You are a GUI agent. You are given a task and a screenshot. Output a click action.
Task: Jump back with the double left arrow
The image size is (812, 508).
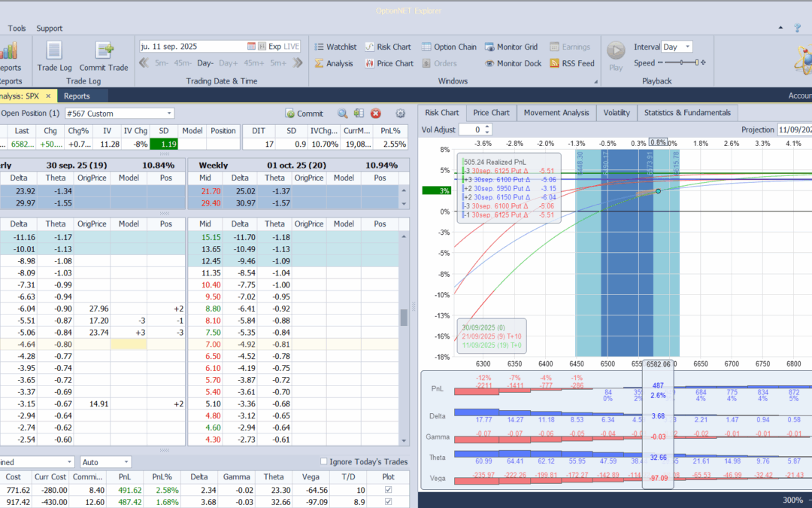click(144, 62)
